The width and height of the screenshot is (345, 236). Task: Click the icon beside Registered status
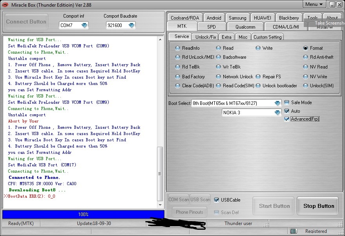tap(293, 231)
